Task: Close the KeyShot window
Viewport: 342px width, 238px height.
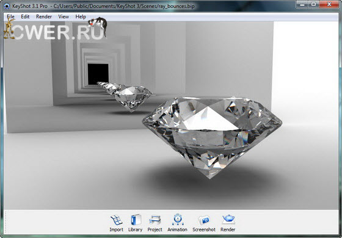Action: pos(329,4)
